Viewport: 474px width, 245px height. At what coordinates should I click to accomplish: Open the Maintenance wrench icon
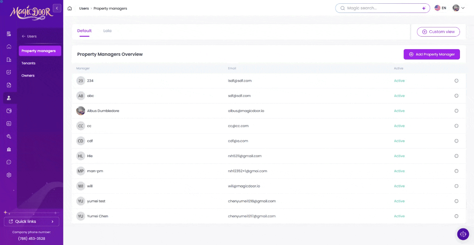[x=9, y=136]
